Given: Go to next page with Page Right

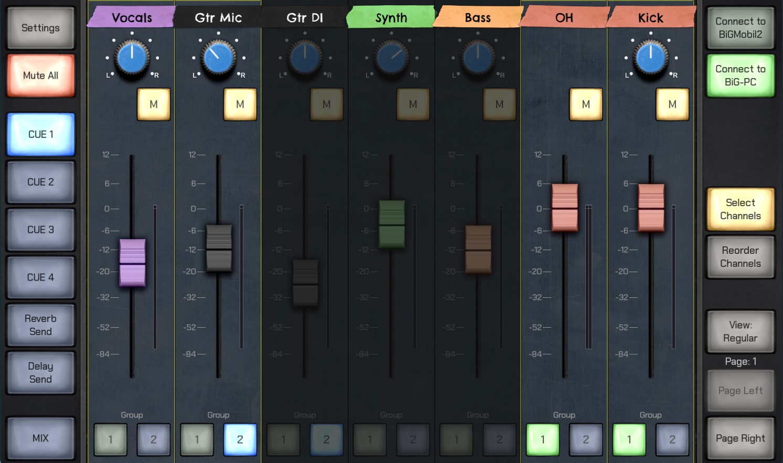Looking at the screenshot, I should (x=740, y=438).
